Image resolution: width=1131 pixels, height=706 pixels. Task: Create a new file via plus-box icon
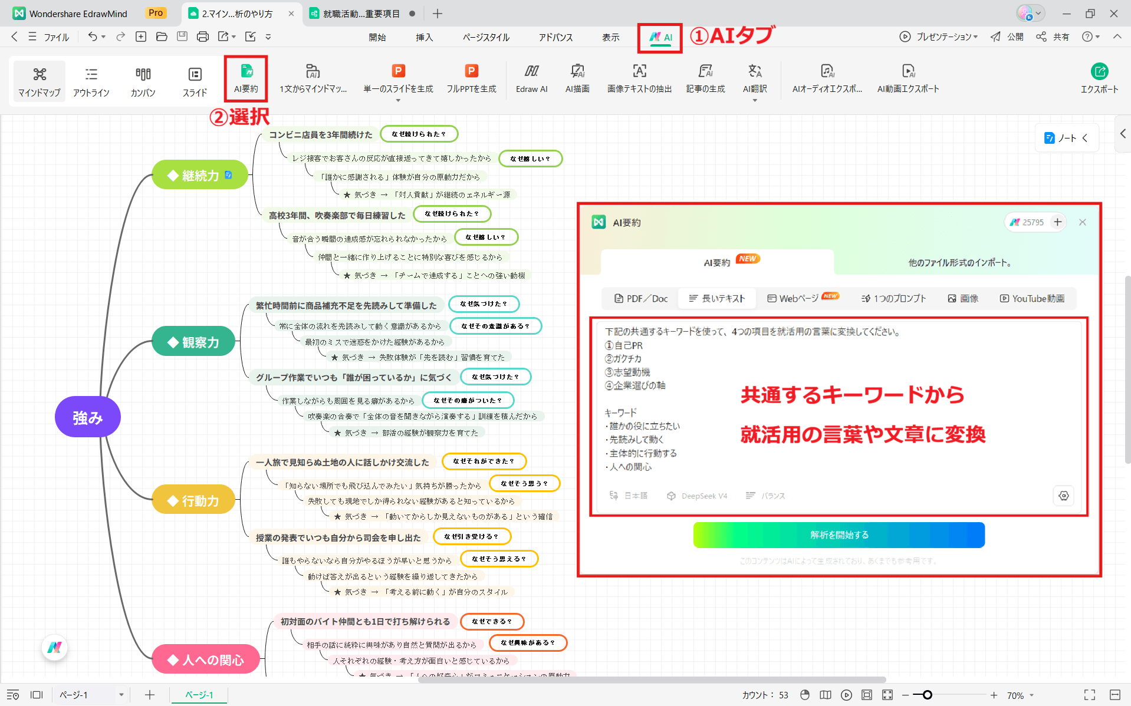141,37
